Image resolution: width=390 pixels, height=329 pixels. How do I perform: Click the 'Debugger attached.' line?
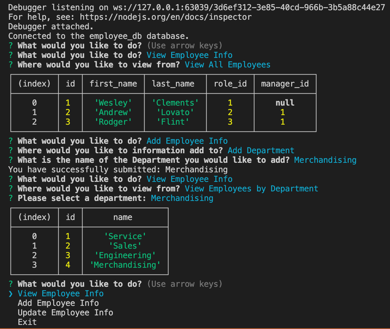51,27
